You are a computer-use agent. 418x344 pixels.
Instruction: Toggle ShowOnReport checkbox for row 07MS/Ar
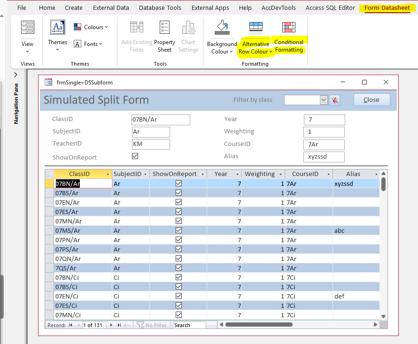[178, 230]
